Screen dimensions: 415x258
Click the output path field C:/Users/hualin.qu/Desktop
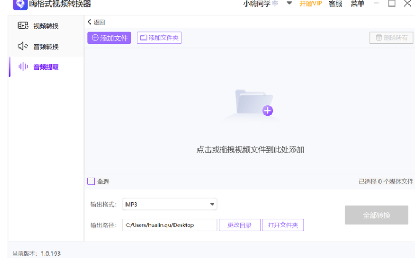pyautogui.click(x=170, y=225)
